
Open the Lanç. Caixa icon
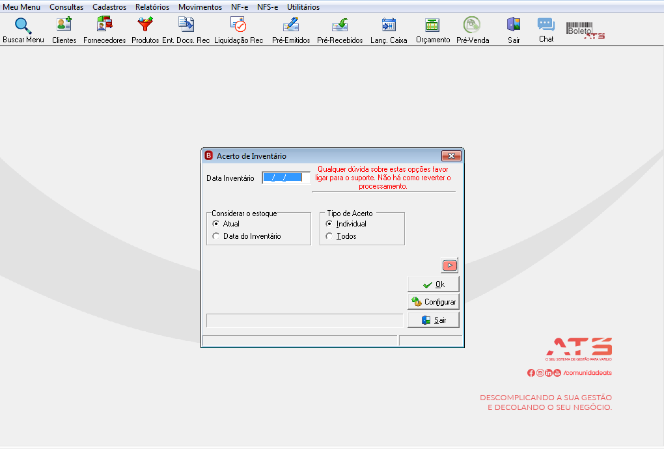pyautogui.click(x=389, y=25)
